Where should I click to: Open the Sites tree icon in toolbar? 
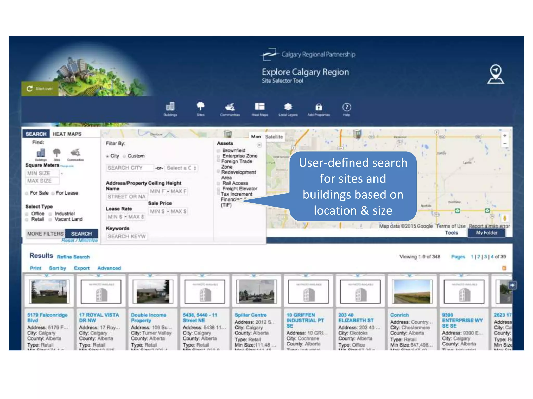(200, 109)
